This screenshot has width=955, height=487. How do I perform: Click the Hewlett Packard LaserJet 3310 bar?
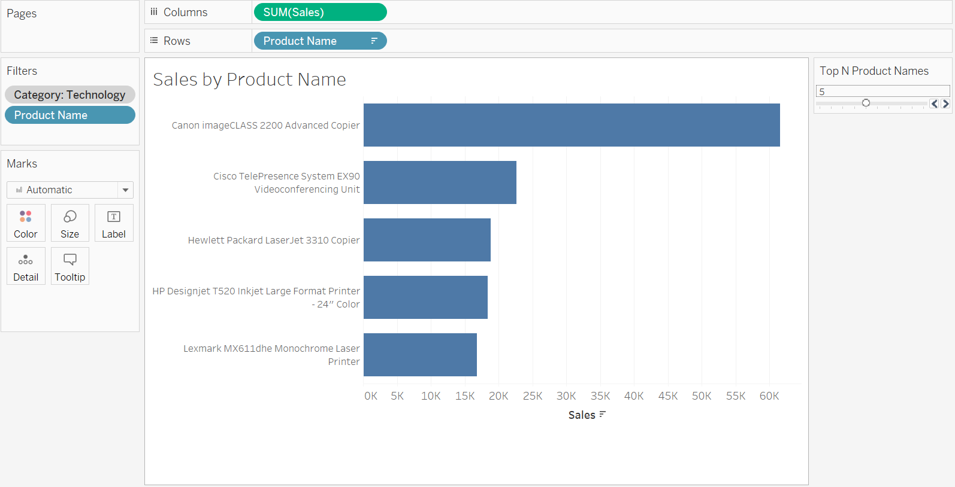click(x=427, y=240)
